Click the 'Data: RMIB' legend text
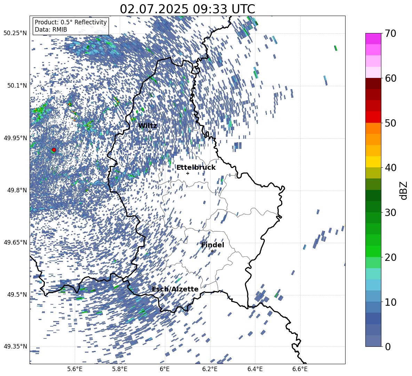The image size is (412, 376). click(x=51, y=30)
